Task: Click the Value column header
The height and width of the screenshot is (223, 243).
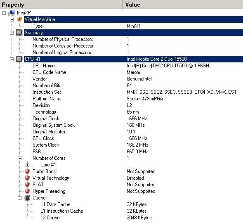Action: (x=183, y=5)
